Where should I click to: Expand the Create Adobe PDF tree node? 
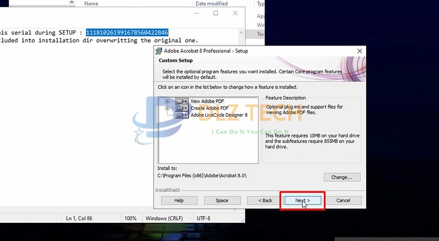[x=168, y=108]
